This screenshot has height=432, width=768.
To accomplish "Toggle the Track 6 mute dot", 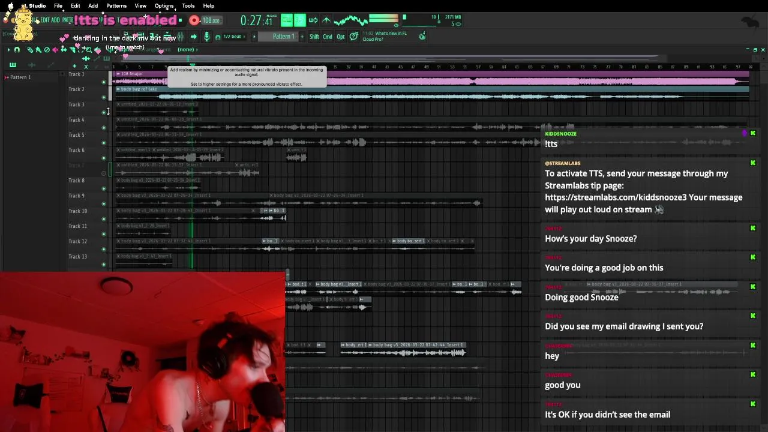I will coord(104,158).
